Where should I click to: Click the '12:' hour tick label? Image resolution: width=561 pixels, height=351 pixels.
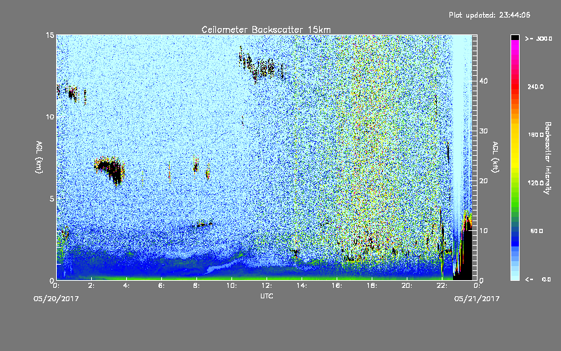[266, 286]
